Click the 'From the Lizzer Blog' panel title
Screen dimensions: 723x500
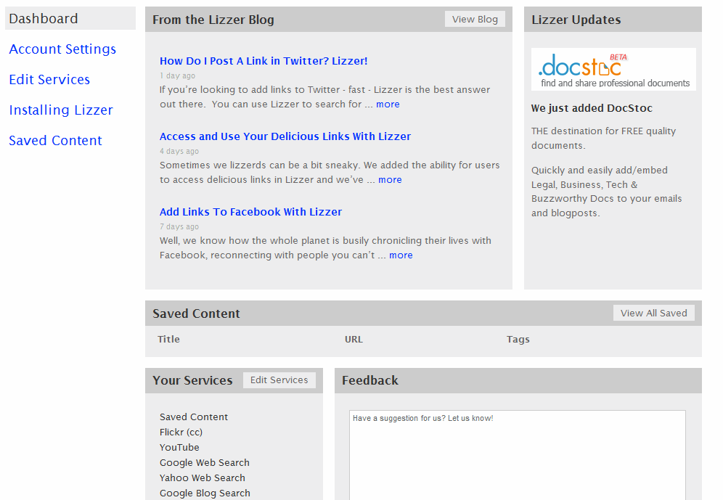click(213, 20)
